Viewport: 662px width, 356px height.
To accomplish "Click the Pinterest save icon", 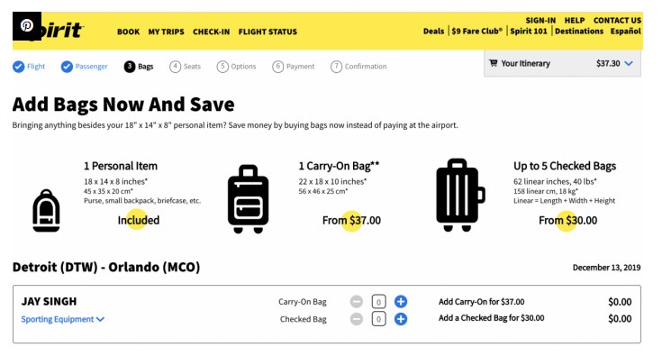I will point(27,26).
